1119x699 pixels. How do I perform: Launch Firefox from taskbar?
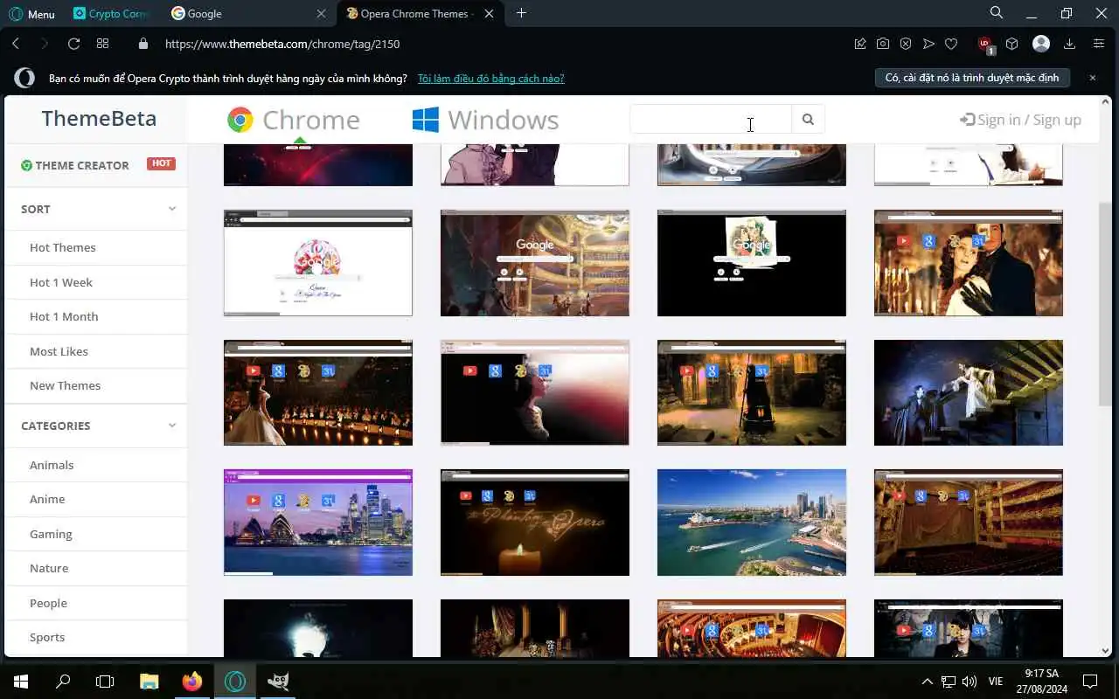tap(192, 681)
